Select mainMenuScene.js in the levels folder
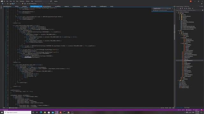The width and height of the screenshot is (204, 114). tap(189, 41)
